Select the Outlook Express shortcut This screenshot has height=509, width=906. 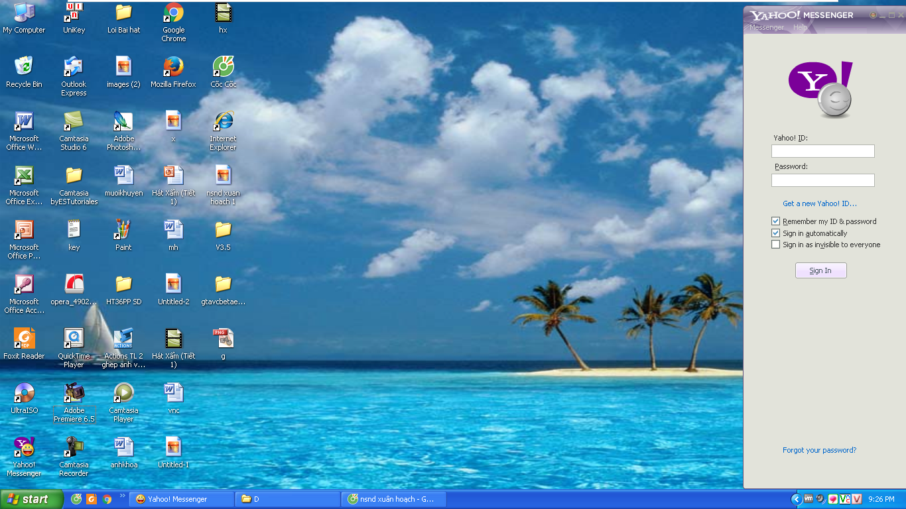(74, 77)
